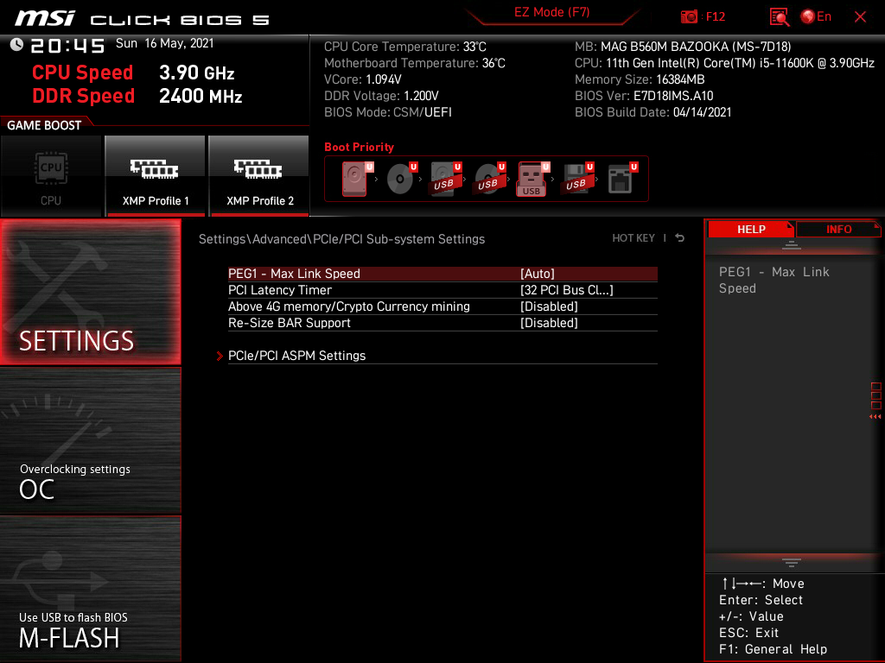885x663 pixels.
Task: Enable XMP Profile 1
Action: (x=156, y=176)
